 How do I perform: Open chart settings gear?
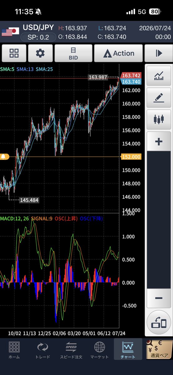point(40,53)
